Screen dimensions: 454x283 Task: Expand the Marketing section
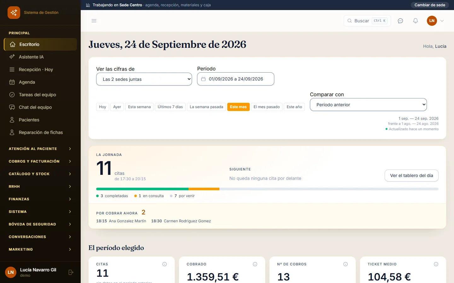40,249
